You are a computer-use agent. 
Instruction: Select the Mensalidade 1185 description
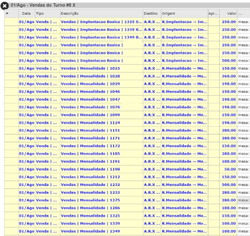point(90,154)
